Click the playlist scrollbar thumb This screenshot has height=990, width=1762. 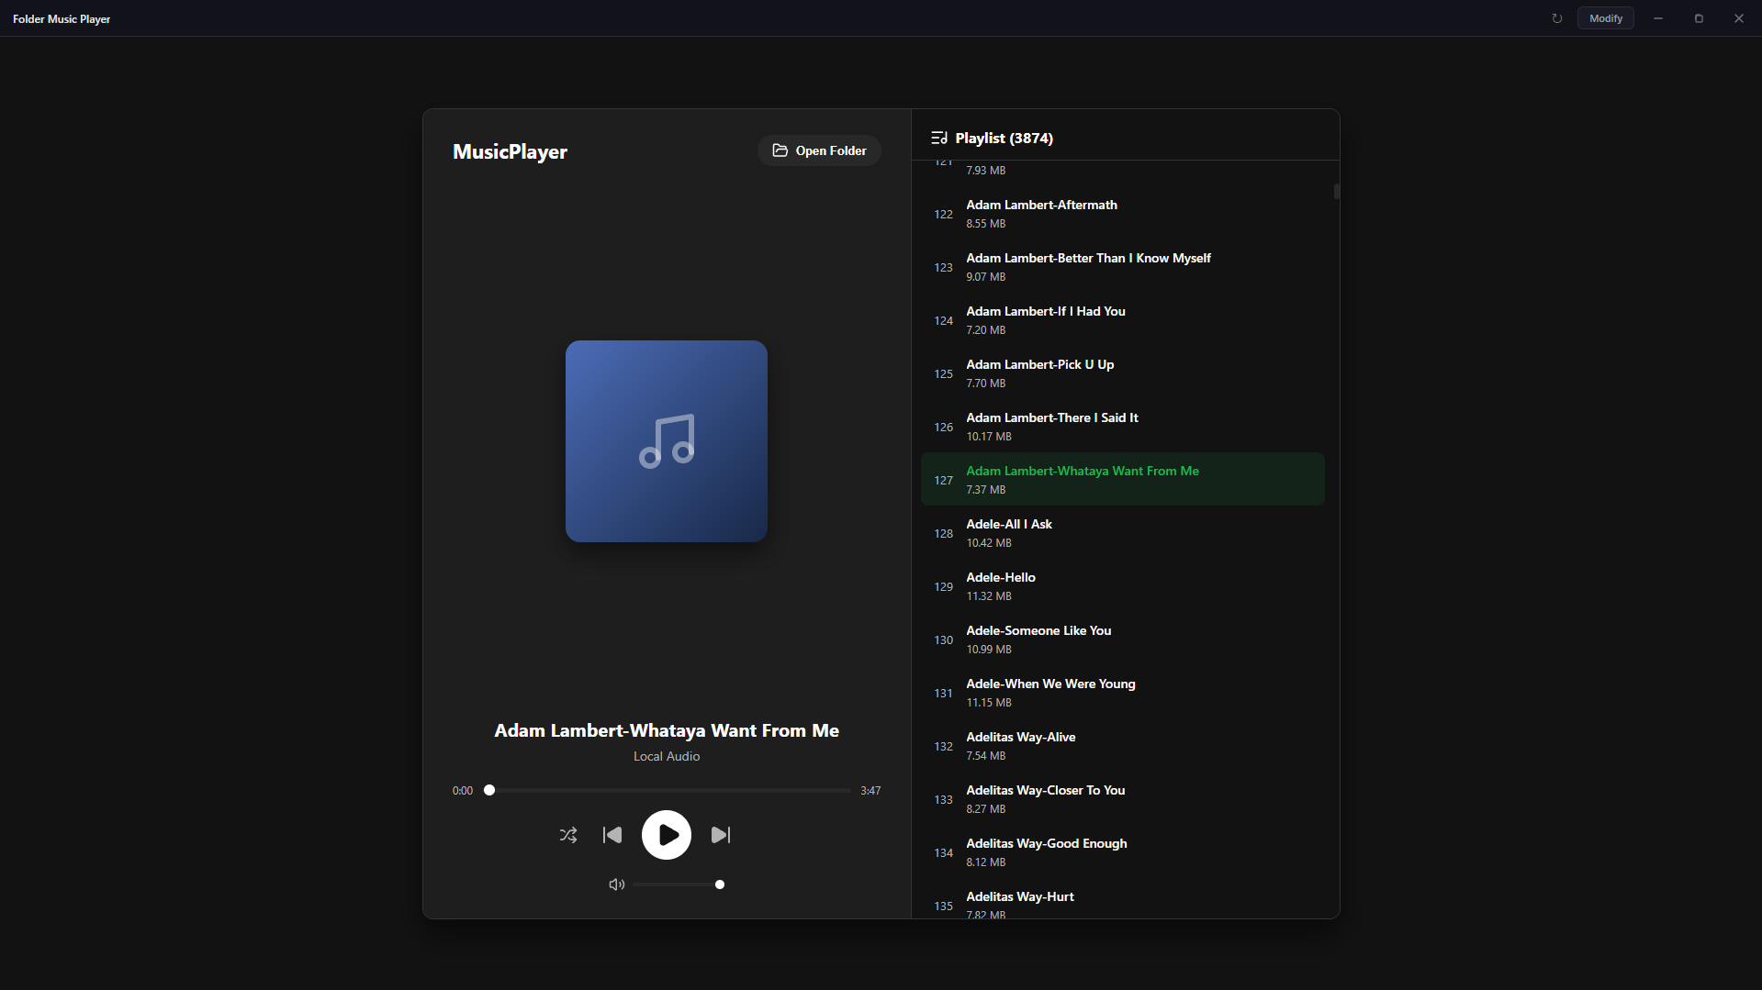pyautogui.click(x=1337, y=191)
